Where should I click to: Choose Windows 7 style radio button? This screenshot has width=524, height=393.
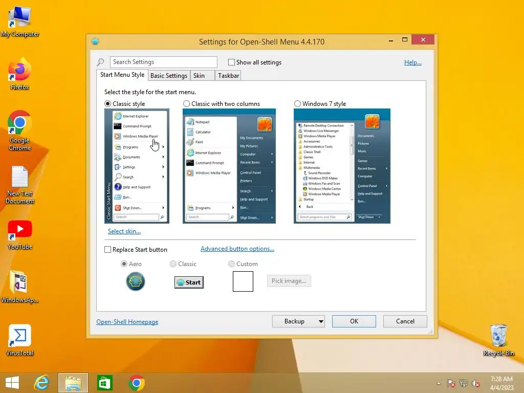(x=297, y=103)
